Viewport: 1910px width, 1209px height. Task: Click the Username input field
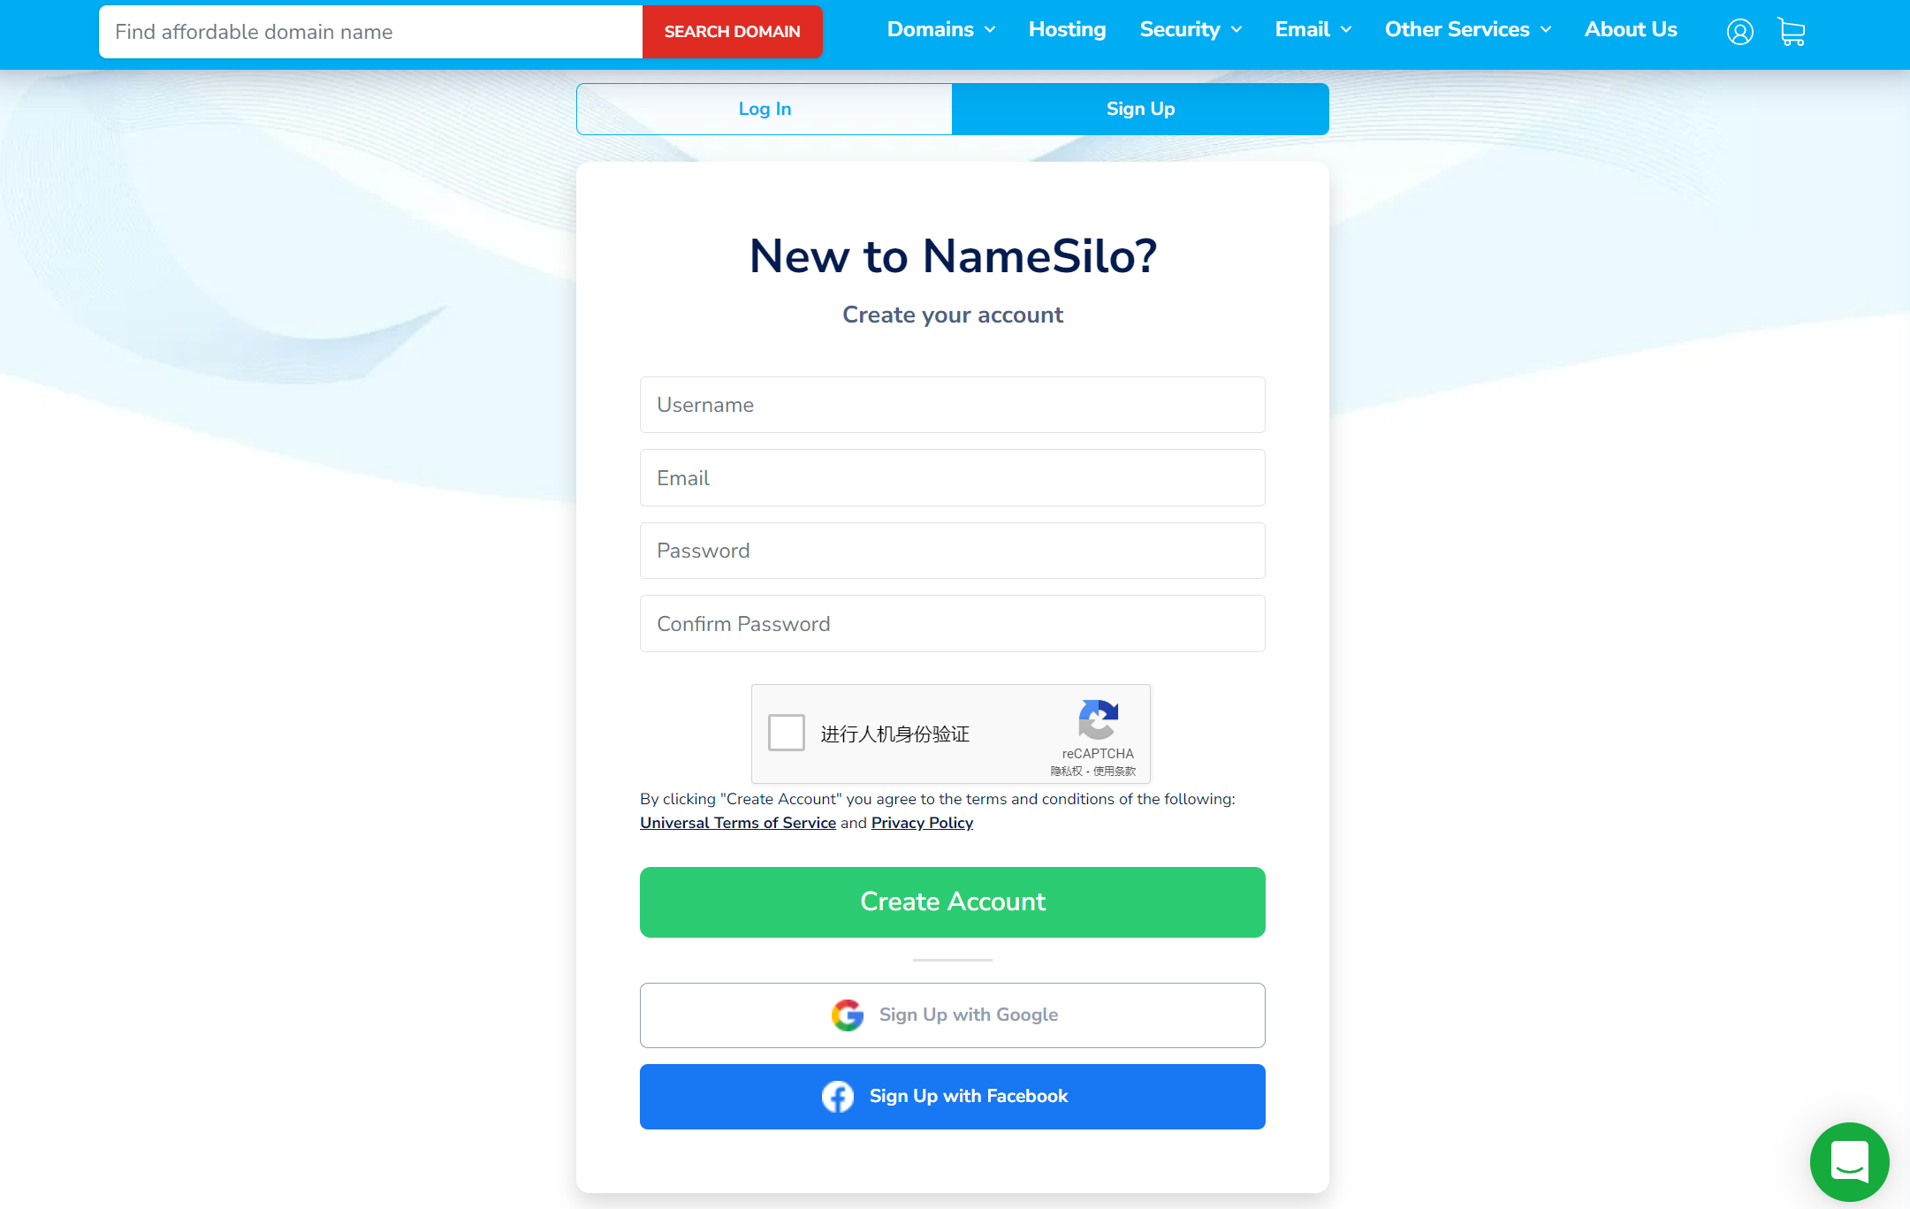click(952, 405)
